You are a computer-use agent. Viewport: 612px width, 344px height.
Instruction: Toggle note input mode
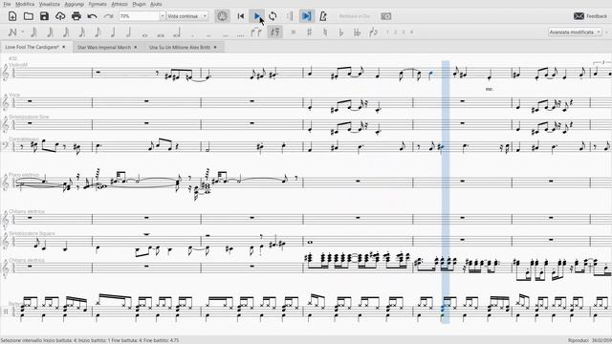tap(12, 32)
